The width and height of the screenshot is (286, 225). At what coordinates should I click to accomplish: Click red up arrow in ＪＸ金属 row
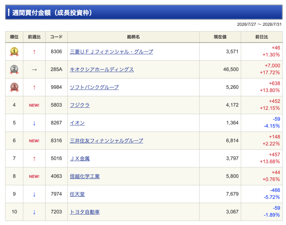[x=34, y=159]
